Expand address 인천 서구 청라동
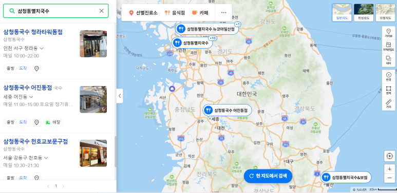 click(24, 48)
